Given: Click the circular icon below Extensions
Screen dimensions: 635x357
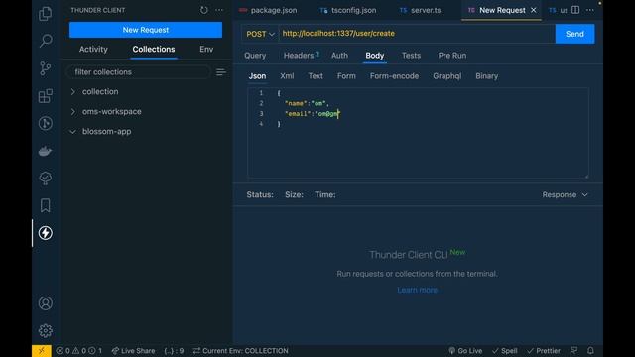Looking at the screenshot, I should click(x=45, y=123).
